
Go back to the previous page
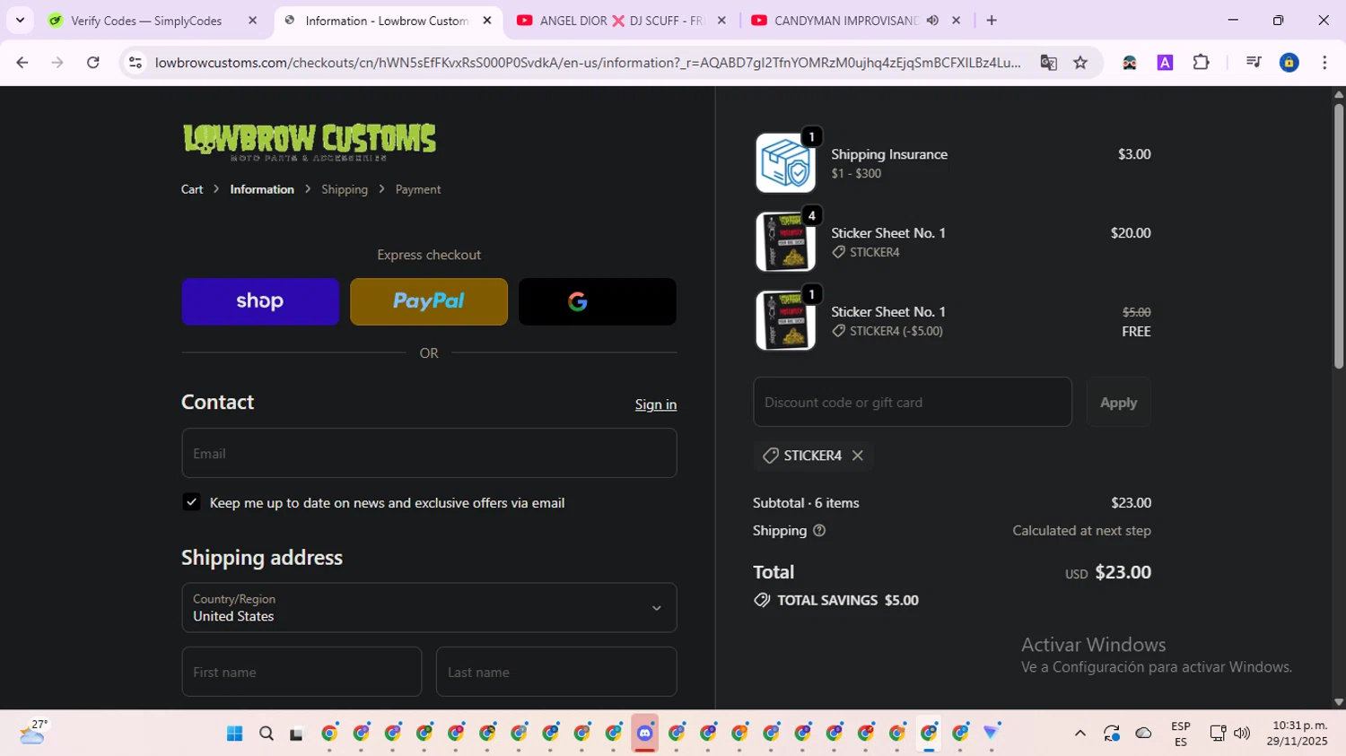click(x=22, y=63)
